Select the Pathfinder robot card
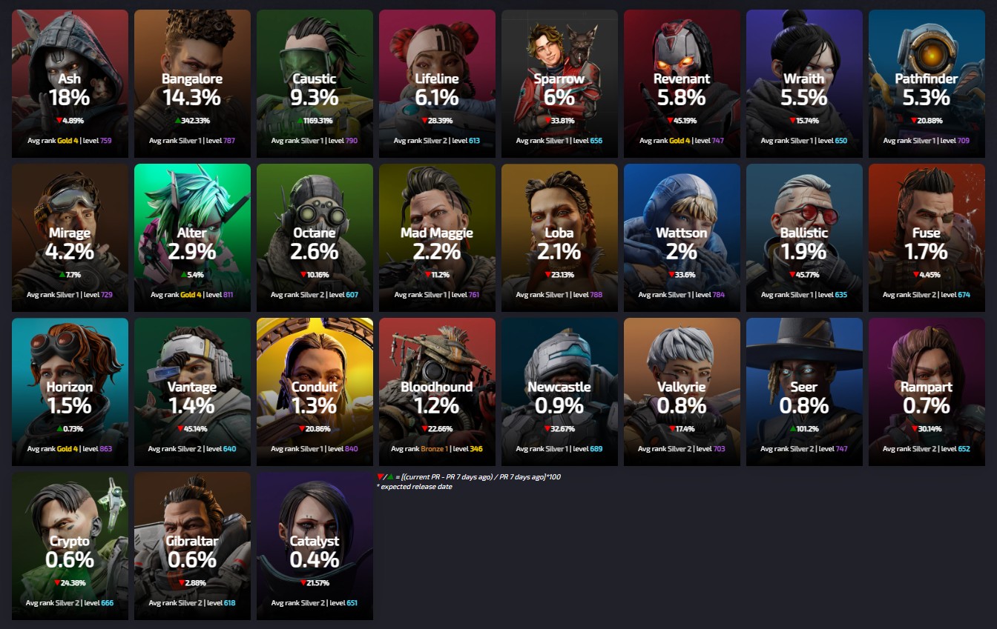This screenshot has height=629, width=997. [x=927, y=84]
